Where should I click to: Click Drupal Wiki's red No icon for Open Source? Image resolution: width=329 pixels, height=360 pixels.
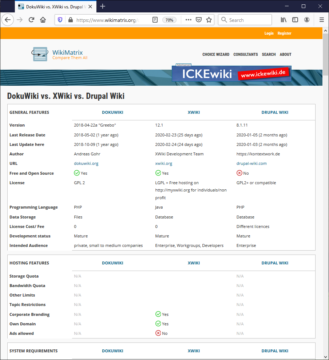click(x=239, y=173)
